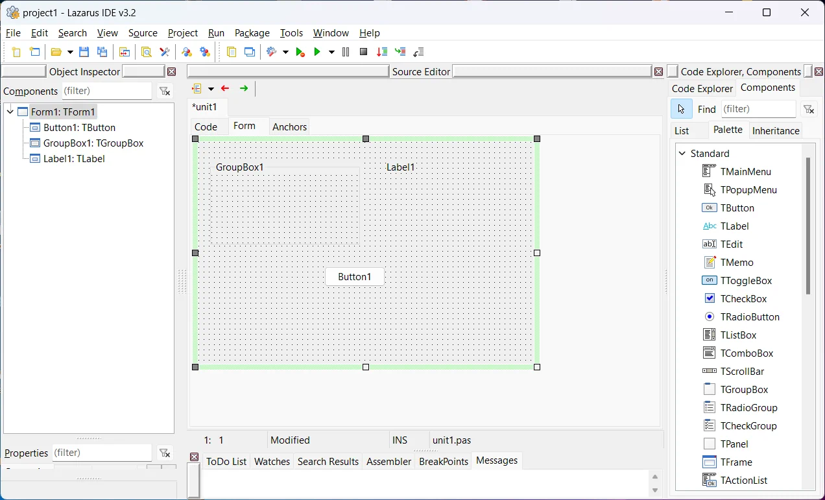Toggle between form and unit via toolbar icon
The height and width of the screenshot is (500, 825).
125,52
